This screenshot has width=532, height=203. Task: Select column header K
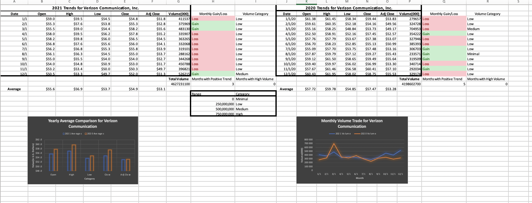pos(307,2)
